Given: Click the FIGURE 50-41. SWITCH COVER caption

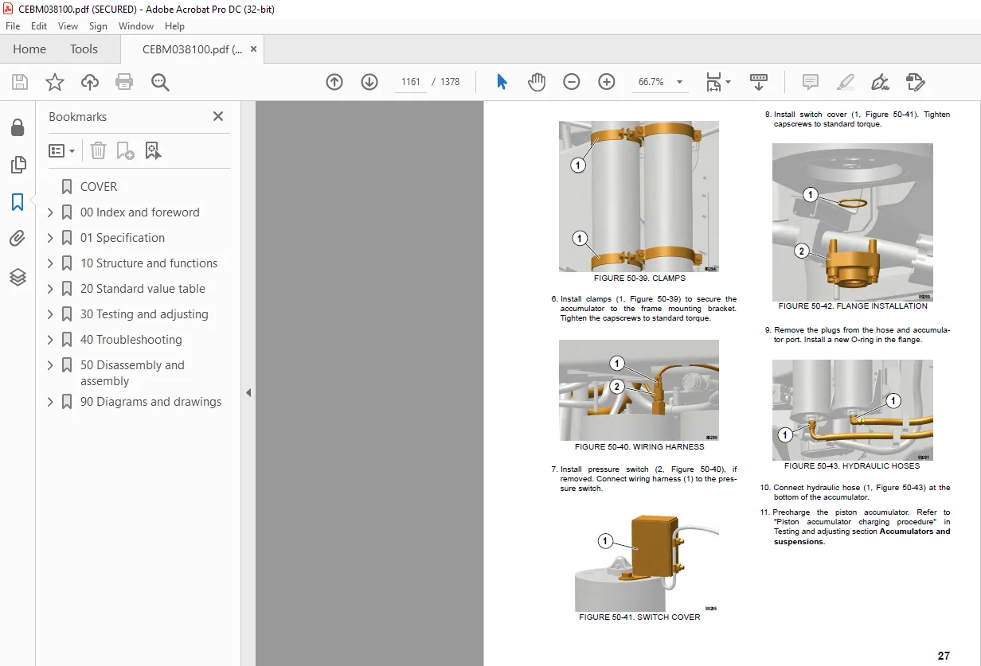Looking at the screenshot, I should (639, 617).
